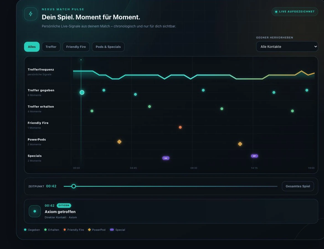
Task: Click the Gegeben legend dot
Action: (x=25, y=230)
